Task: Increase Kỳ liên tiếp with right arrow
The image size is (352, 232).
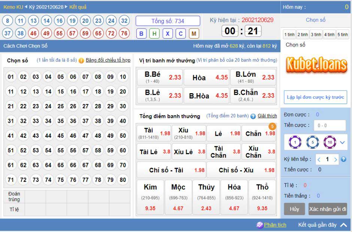Action: click(x=336, y=159)
